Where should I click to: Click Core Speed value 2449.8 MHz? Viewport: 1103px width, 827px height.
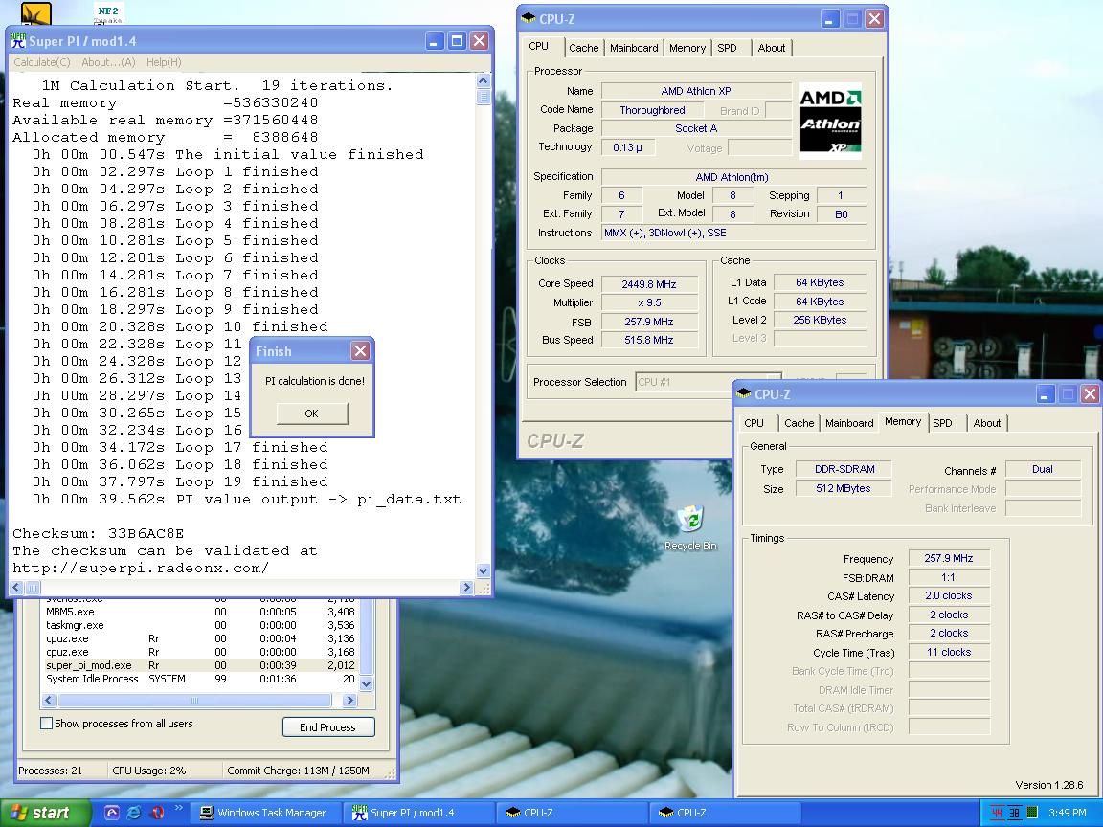[648, 284]
